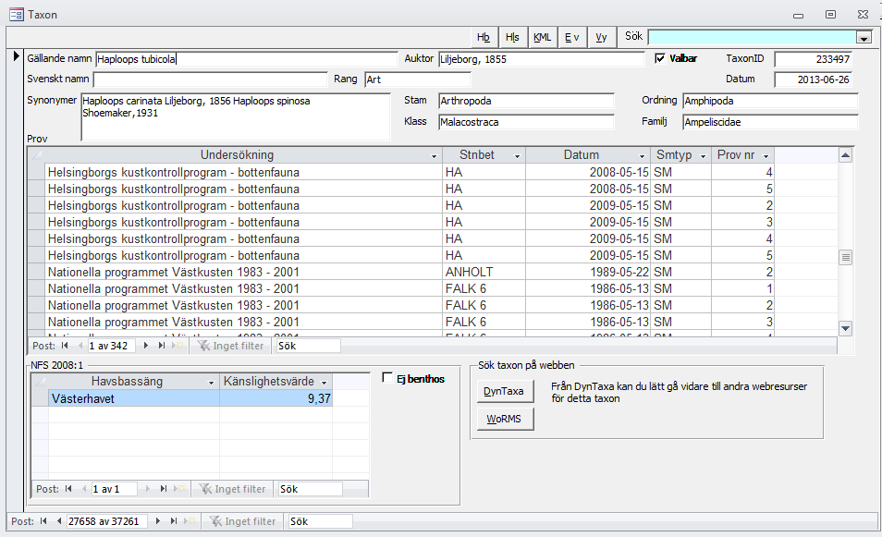Click the E v button
Image resolution: width=882 pixels, height=537 pixels.
point(572,37)
